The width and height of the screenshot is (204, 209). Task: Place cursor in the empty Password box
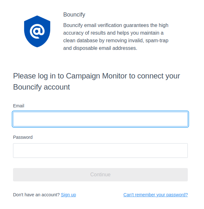(100, 151)
